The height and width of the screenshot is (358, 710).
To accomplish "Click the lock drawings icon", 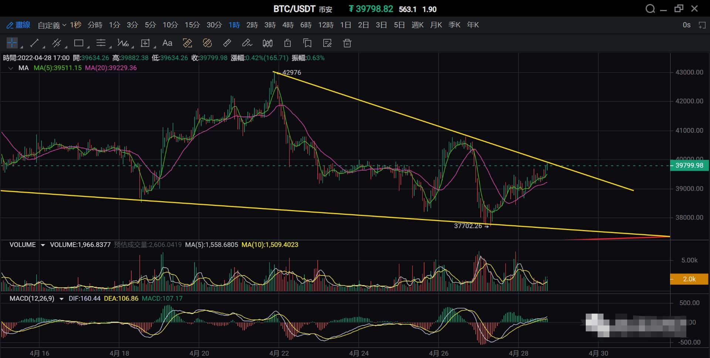I will (287, 43).
